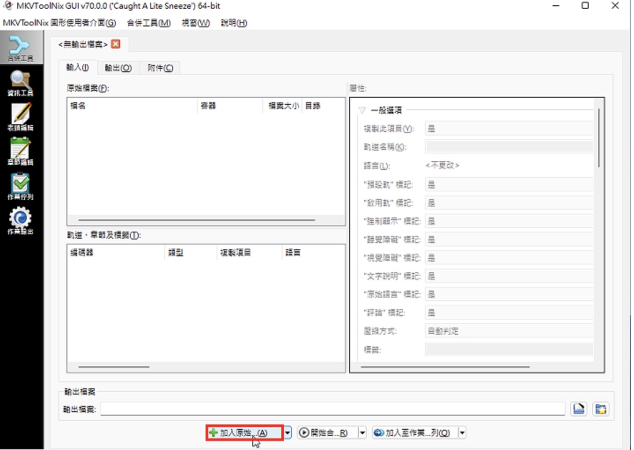Open the 壓縮方式 自動判定 dropdown
Viewport: 634px width, 450px height.
pos(509,331)
